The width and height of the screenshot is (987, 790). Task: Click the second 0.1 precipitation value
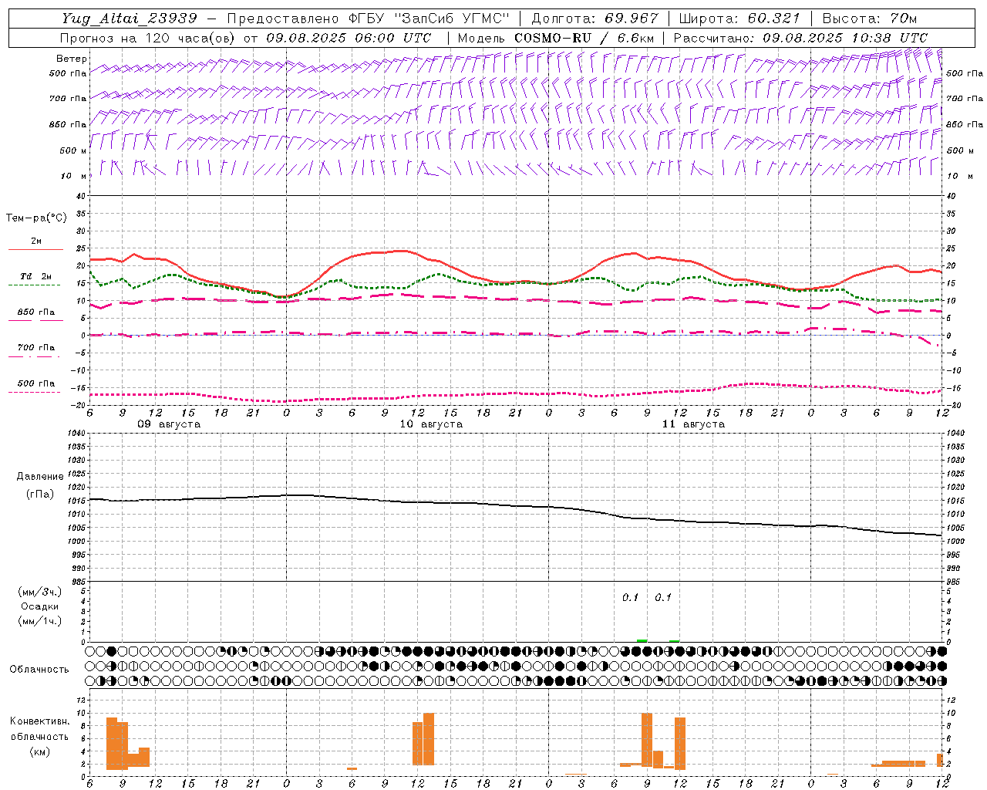point(663,597)
